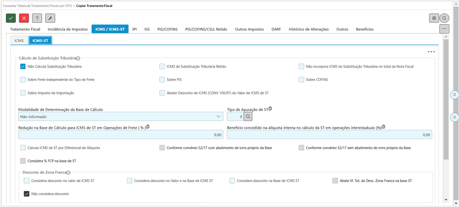The width and height of the screenshot is (459, 207).
Task: Select the ICMS sub-tab
Action: pyautogui.click(x=19, y=40)
